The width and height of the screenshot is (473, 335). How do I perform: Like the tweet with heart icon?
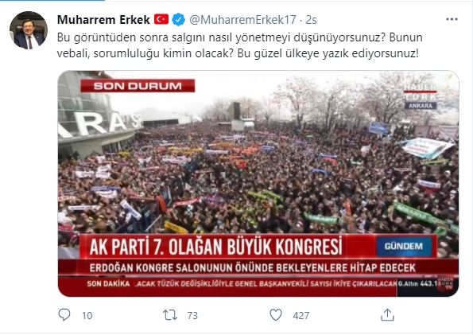coord(276,315)
